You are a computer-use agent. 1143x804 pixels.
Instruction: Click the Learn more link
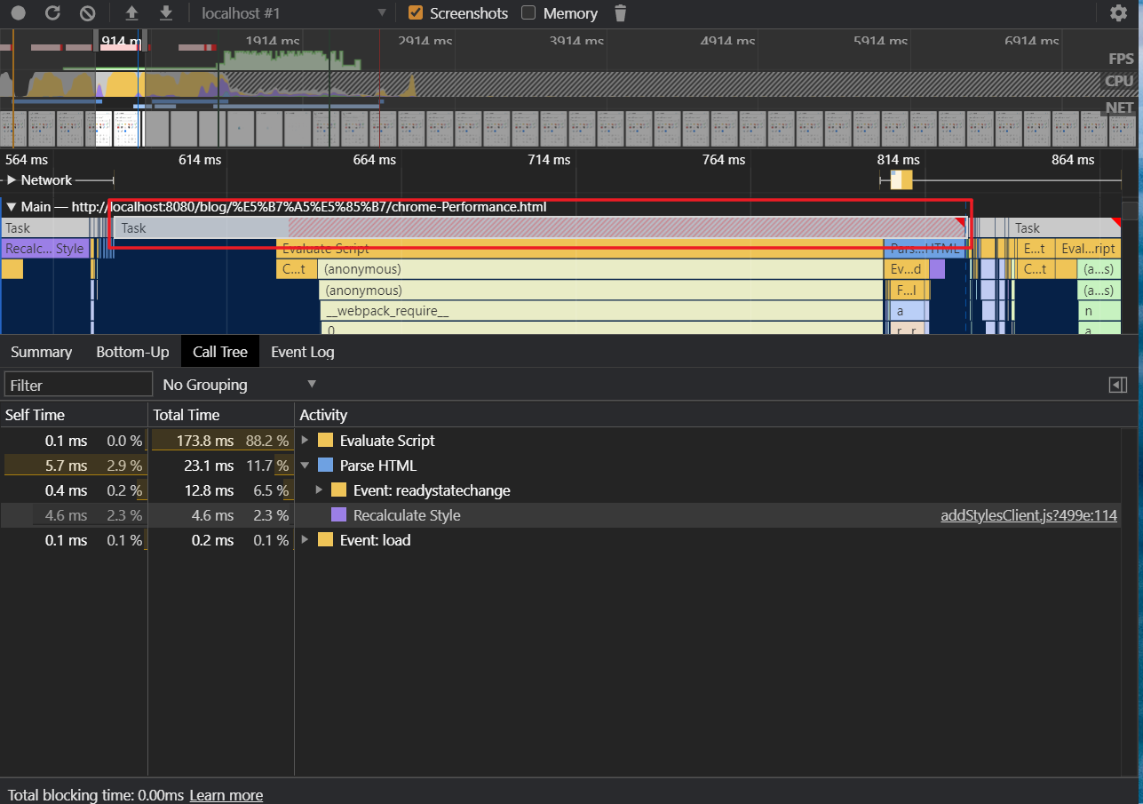pyautogui.click(x=226, y=794)
